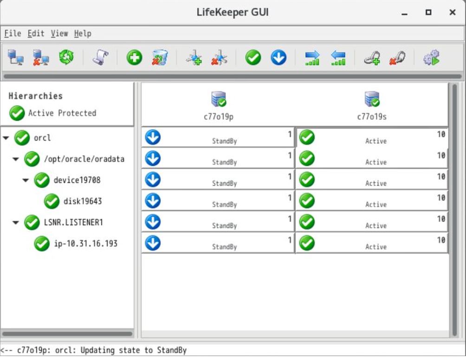Click the Connect to server toolbar icon
466x357 pixels.
click(15, 57)
